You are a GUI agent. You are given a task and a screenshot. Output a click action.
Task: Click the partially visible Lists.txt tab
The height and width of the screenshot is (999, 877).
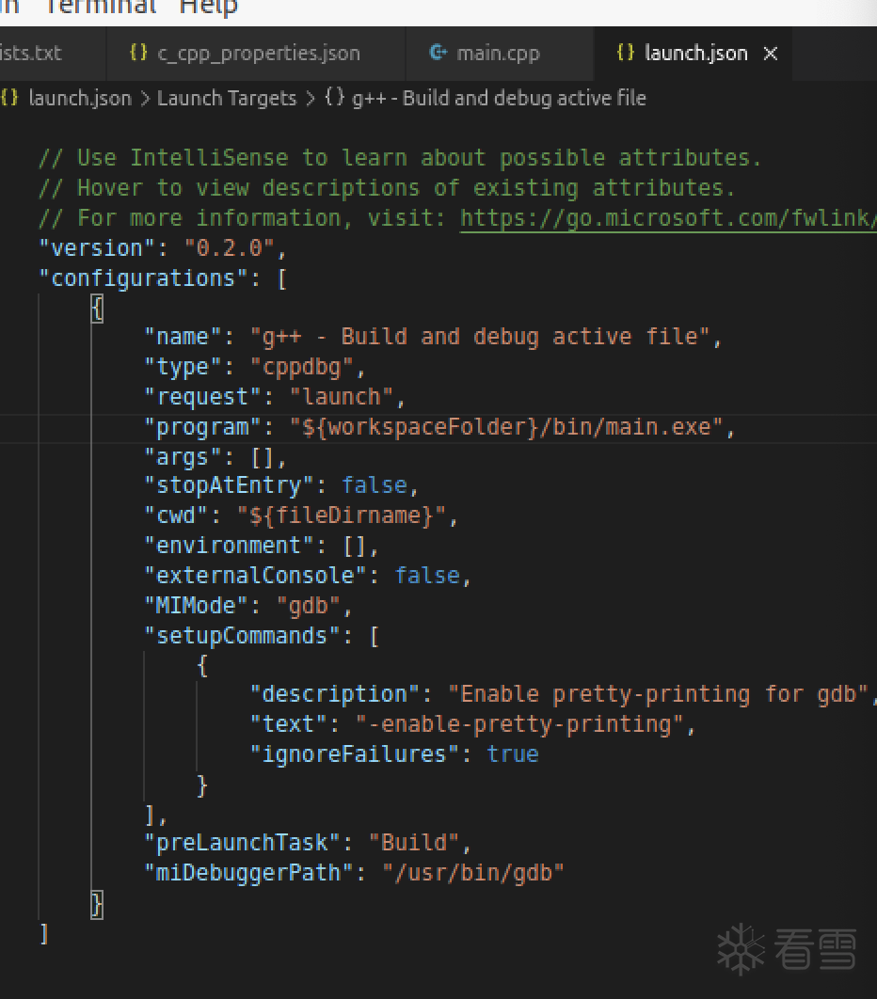[x=32, y=54]
